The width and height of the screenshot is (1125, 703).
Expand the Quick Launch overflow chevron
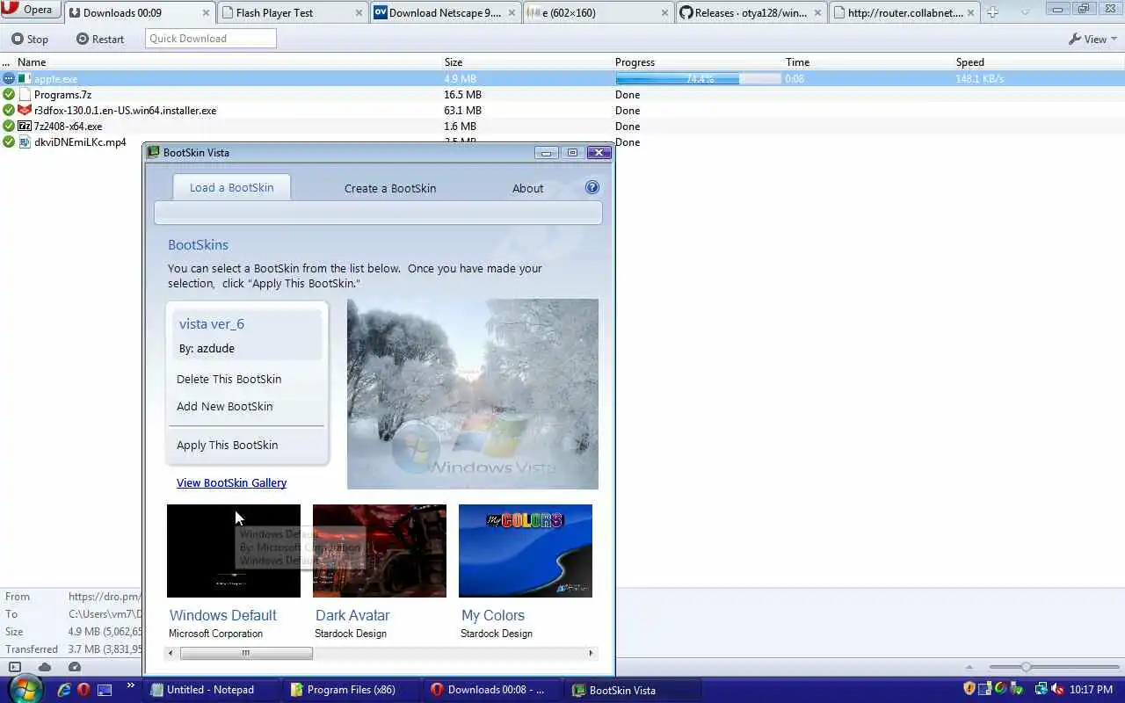(x=131, y=685)
